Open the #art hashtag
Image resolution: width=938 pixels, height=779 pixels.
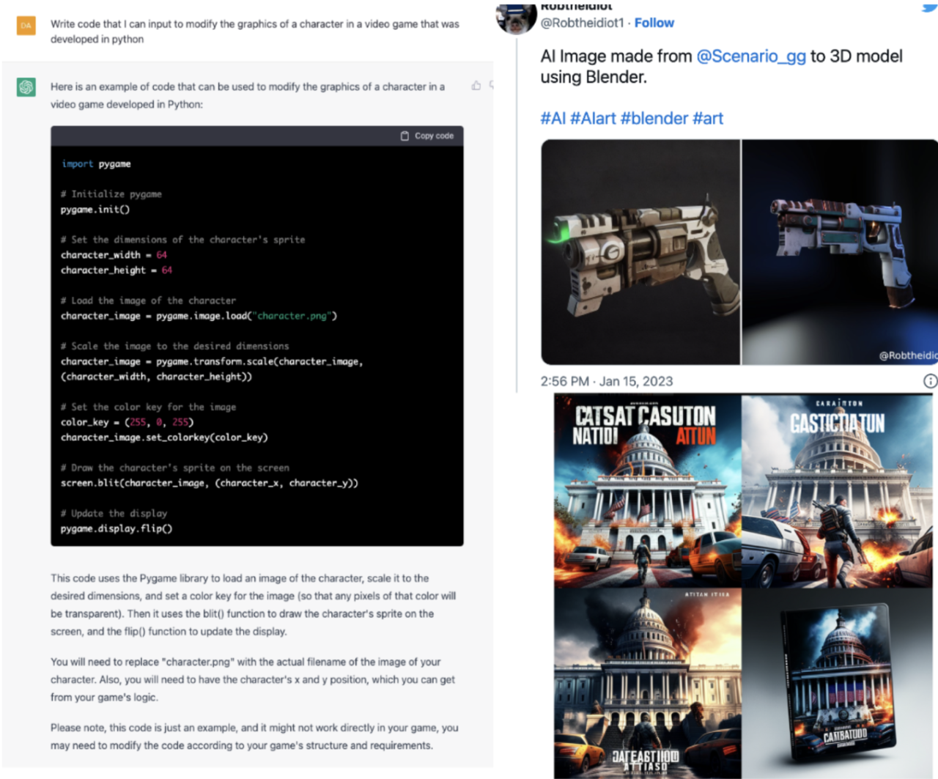pos(708,119)
